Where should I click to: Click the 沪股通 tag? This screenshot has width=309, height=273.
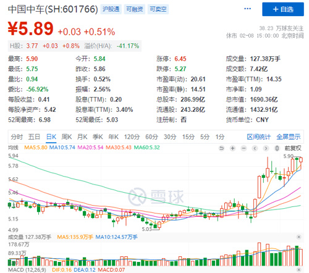(111, 9)
